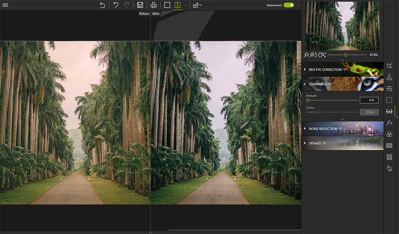Click the horizontal scrollbar under the image

(x=234, y=230)
